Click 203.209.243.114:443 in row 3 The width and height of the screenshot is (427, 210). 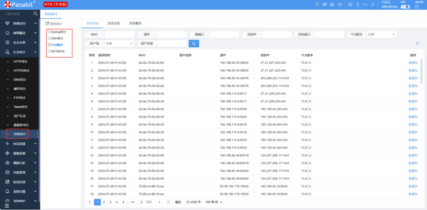274,78
